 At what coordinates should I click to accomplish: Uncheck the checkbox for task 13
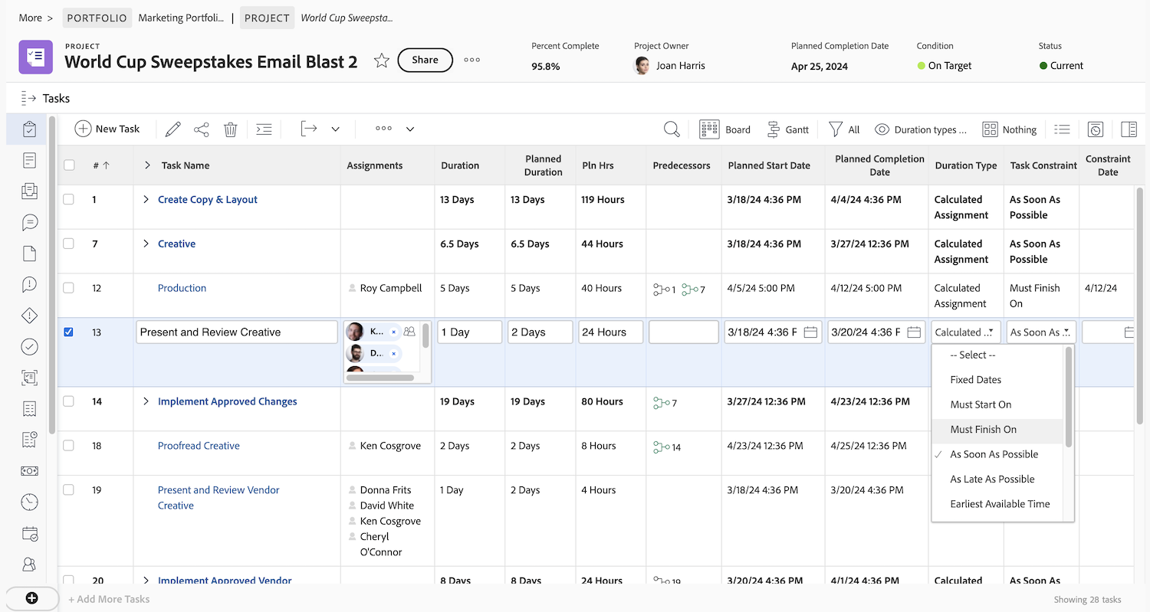pos(68,332)
